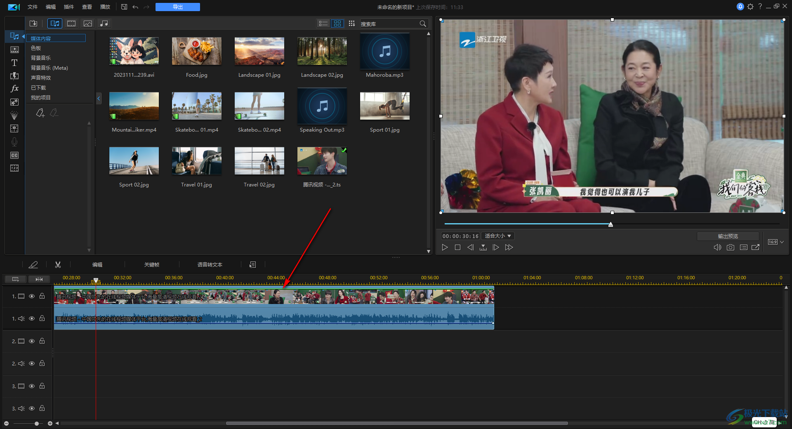
Task: Lock audio track 3
Action: tap(42, 408)
